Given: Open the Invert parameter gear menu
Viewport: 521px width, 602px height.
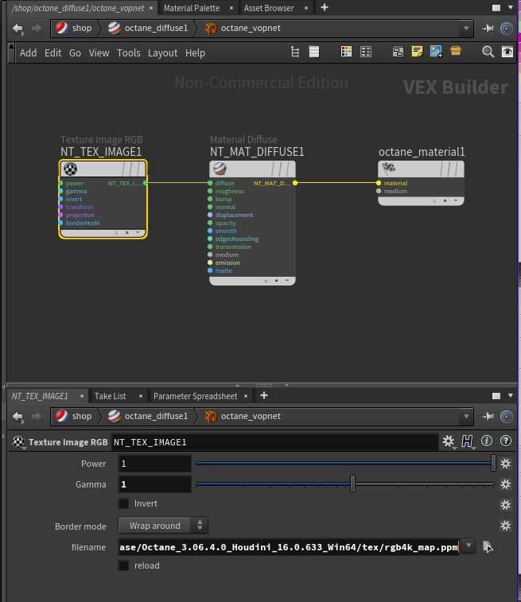Looking at the screenshot, I should tap(506, 505).
